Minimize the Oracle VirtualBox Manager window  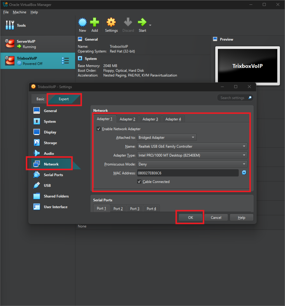pyautogui.click(x=251, y=4)
